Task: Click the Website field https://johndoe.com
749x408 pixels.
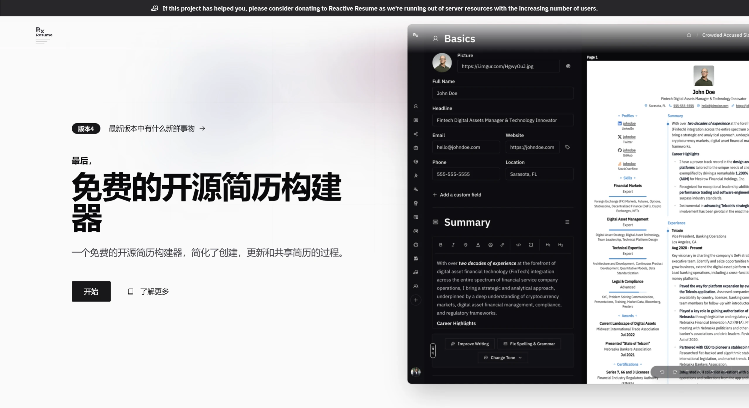Action: pos(532,147)
